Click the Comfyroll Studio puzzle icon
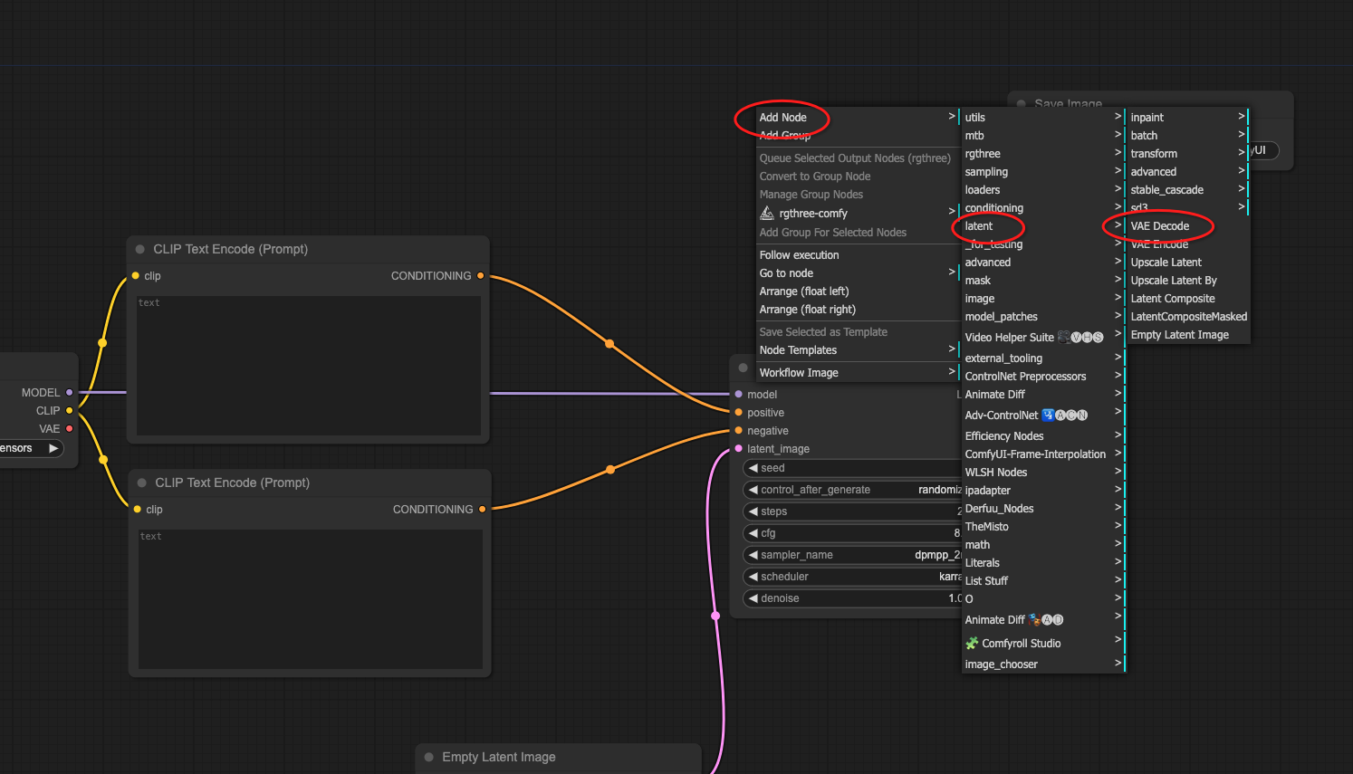The height and width of the screenshot is (774, 1353). pos(972,644)
